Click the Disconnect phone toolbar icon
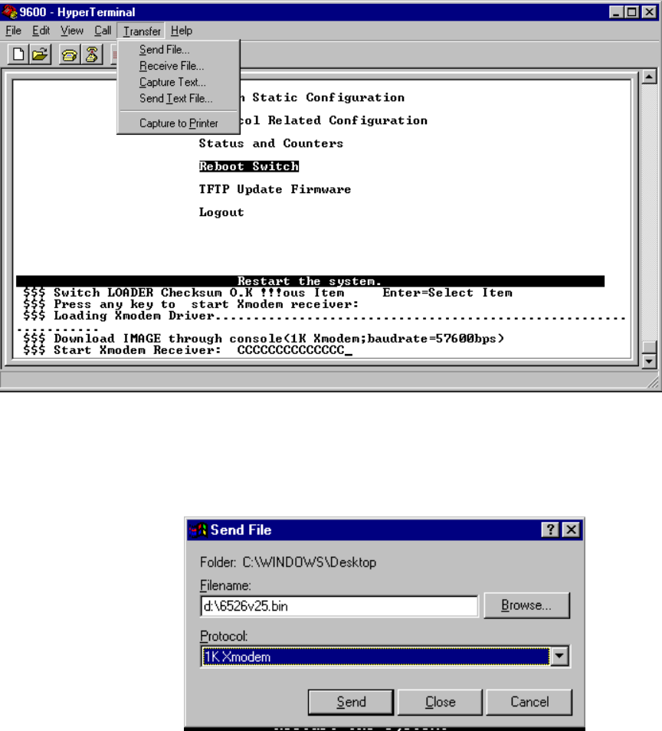The width and height of the screenshot is (662, 731). 92,54
